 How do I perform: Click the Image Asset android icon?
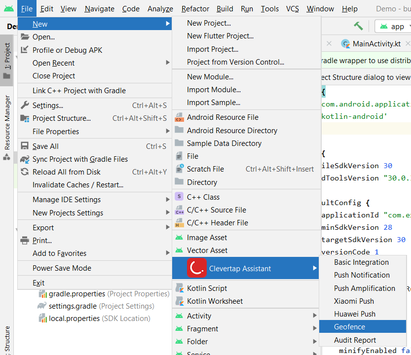point(179,237)
